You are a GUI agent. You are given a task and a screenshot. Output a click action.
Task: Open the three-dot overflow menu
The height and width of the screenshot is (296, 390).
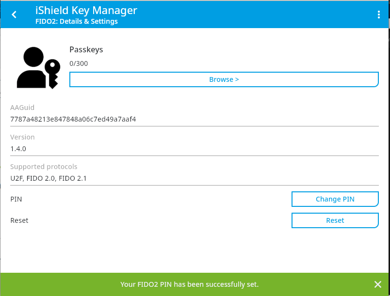coord(379,15)
